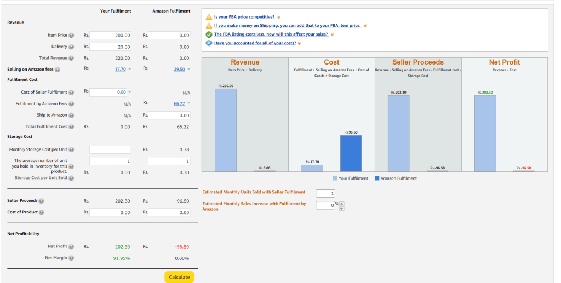
Task: Click red Net Profit value -96.50
Action: tap(182, 247)
